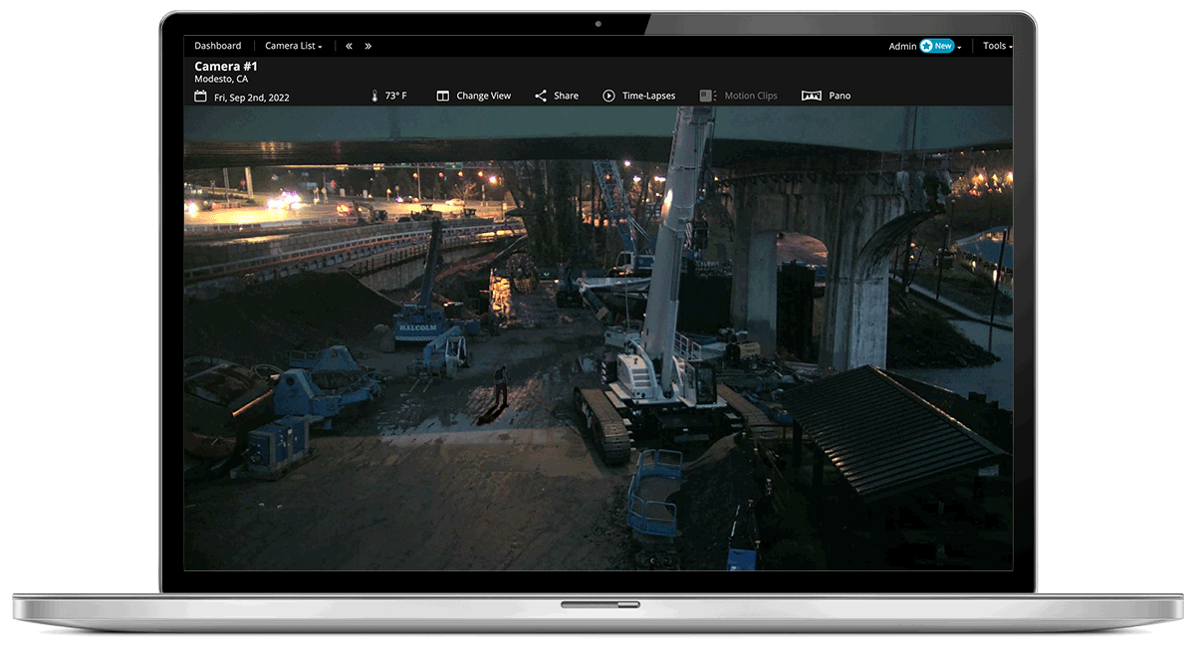Open the calendar date picker icon
The width and height of the screenshot is (1195, 652).
[199, 95]
